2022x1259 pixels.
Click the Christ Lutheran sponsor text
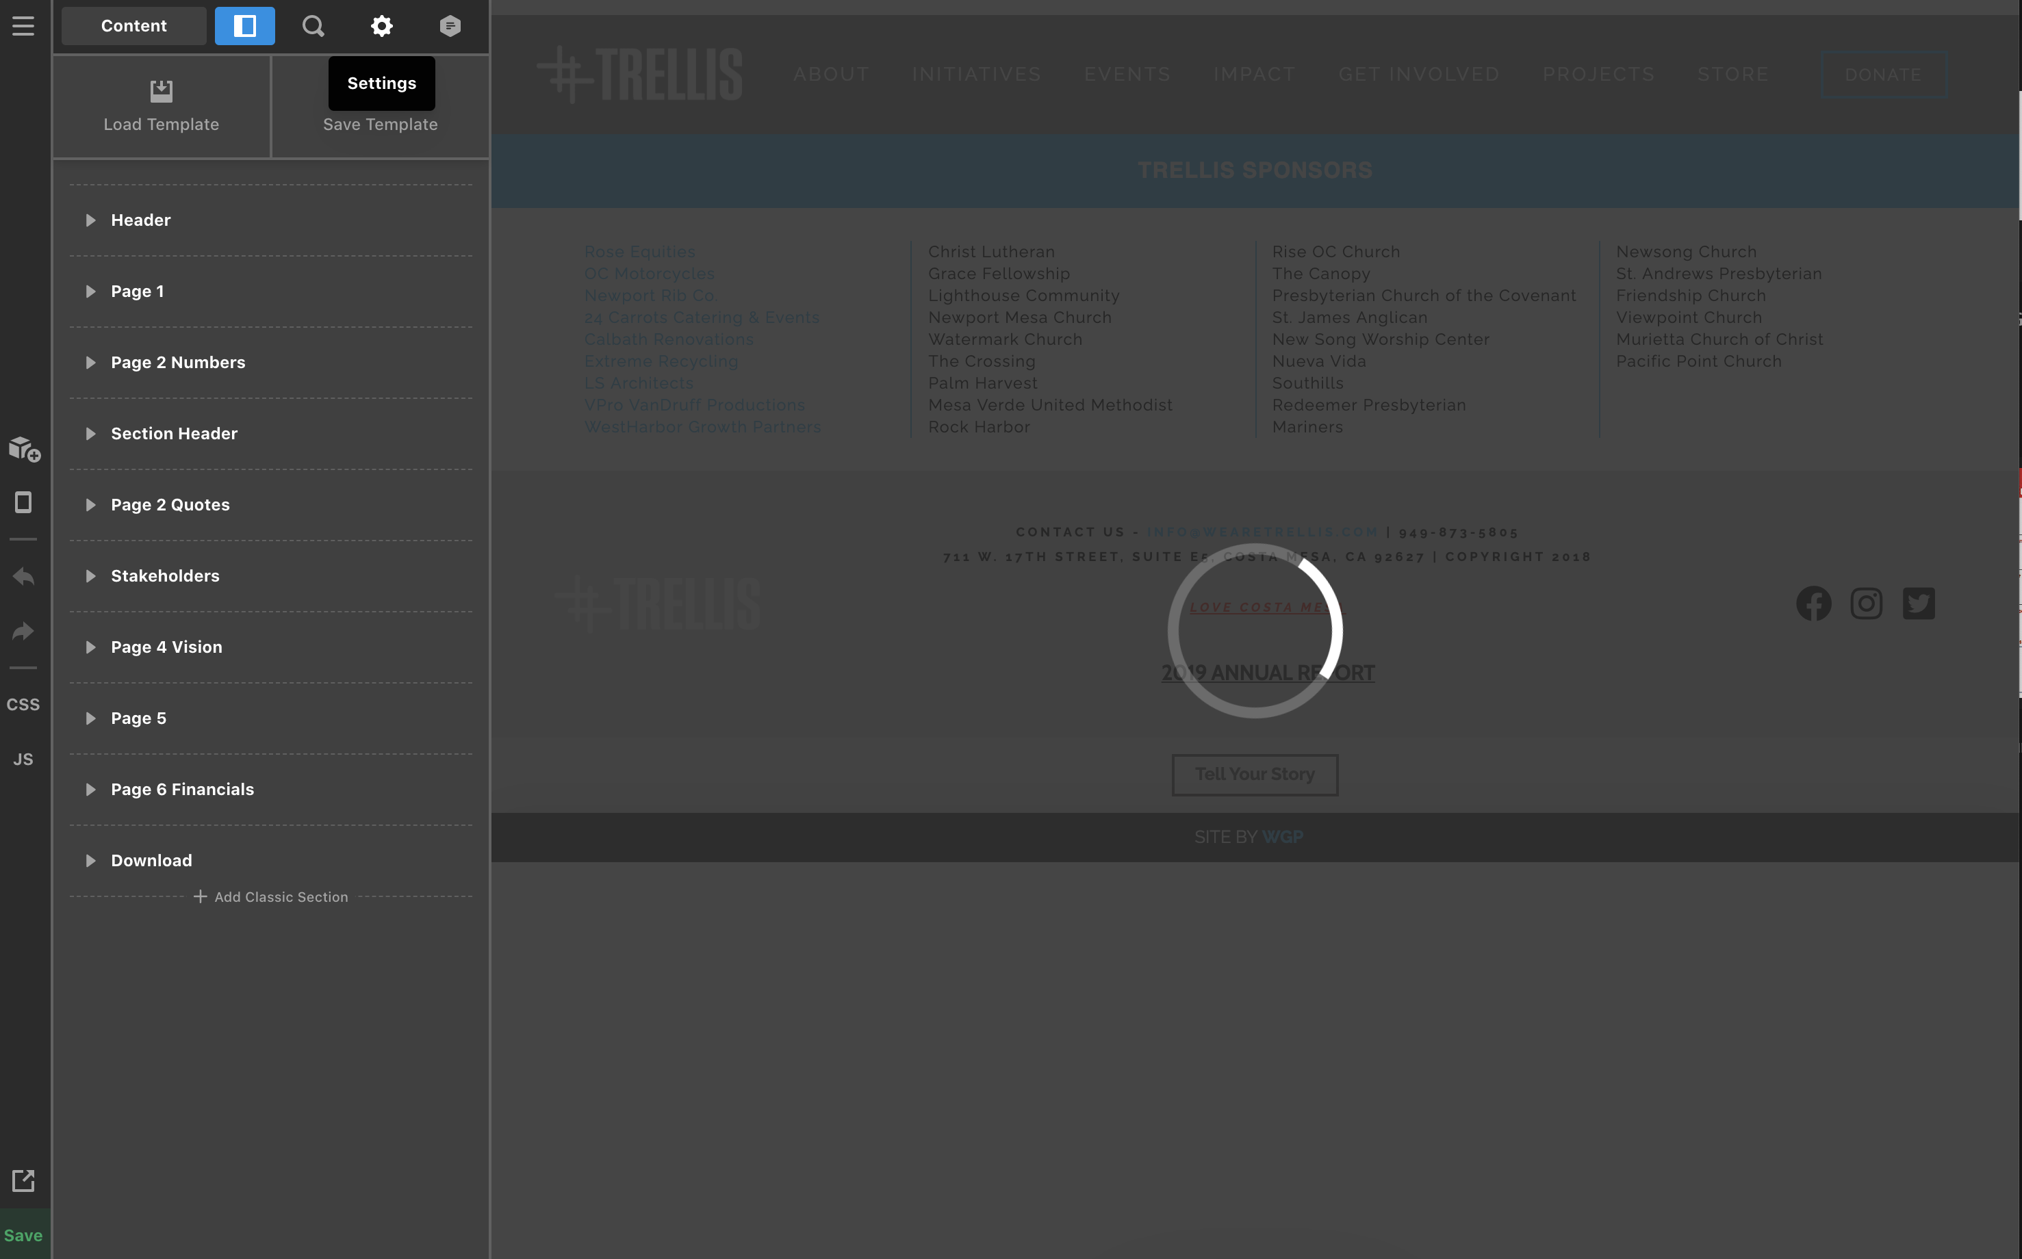tap(991, 252)
